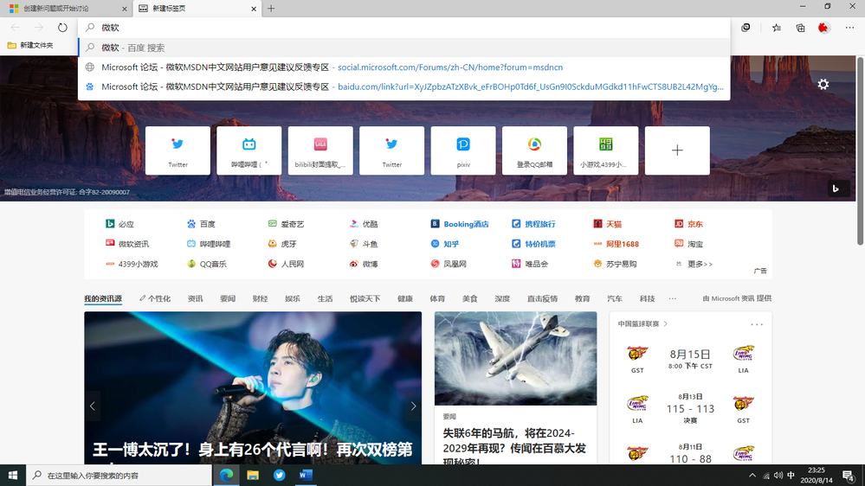Select the 美食 news tab
This screenshot has height=486, width=865.
(469, 298)
